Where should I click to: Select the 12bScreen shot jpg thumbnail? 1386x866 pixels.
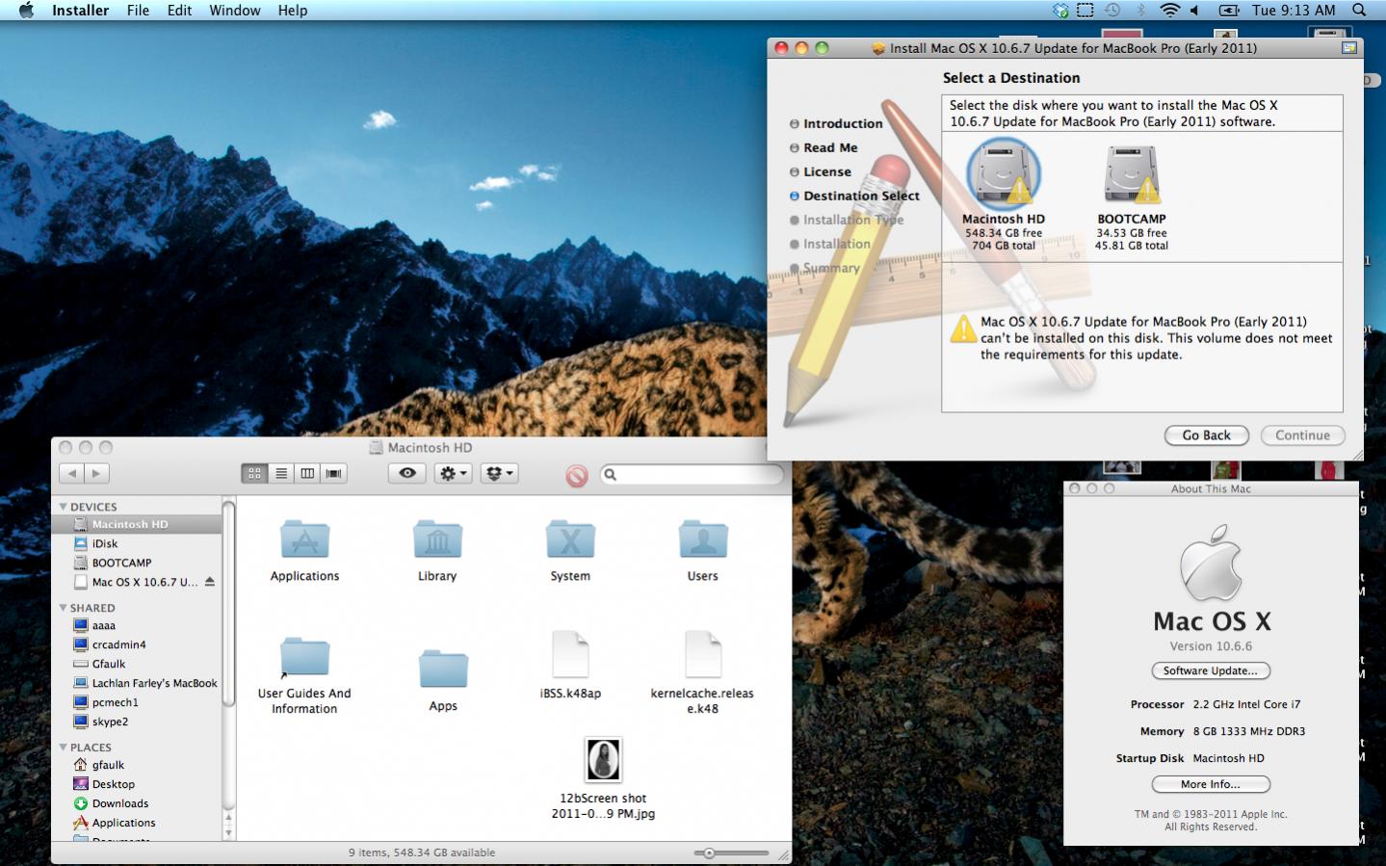click(604, 760)
